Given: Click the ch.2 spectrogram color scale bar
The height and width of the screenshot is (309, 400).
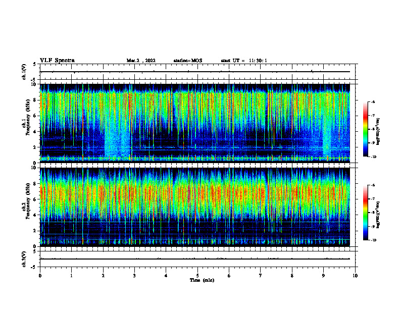Looking at the screenshot, I should pyautogui.click(x=366, y=213).
